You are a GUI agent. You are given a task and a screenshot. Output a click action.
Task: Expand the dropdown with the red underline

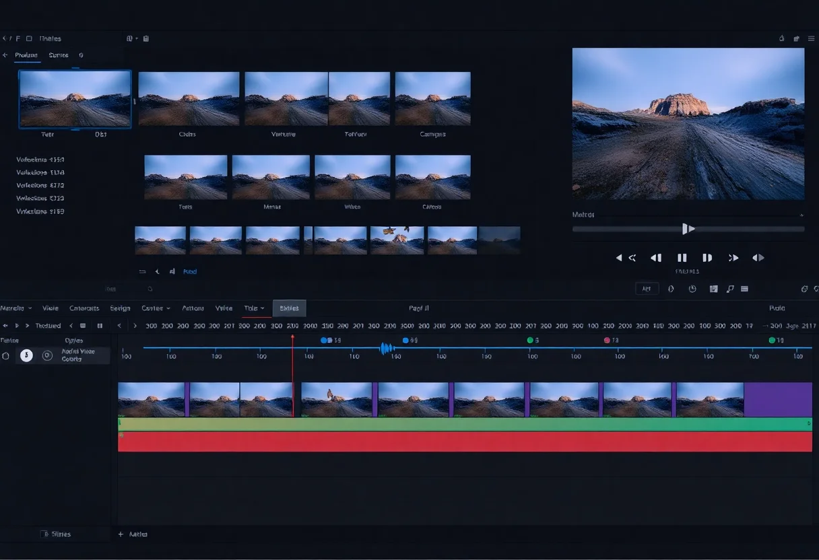pos(254,308)
